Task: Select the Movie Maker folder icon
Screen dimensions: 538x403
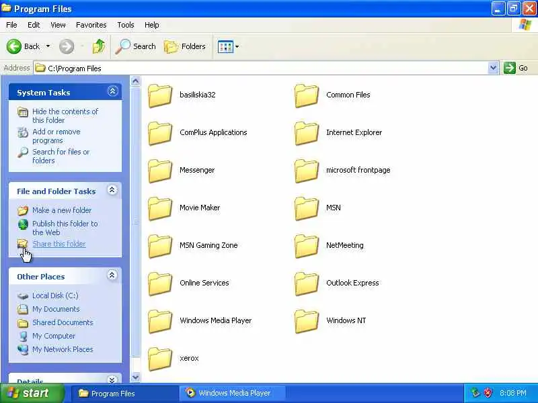Action: [160, 209]
